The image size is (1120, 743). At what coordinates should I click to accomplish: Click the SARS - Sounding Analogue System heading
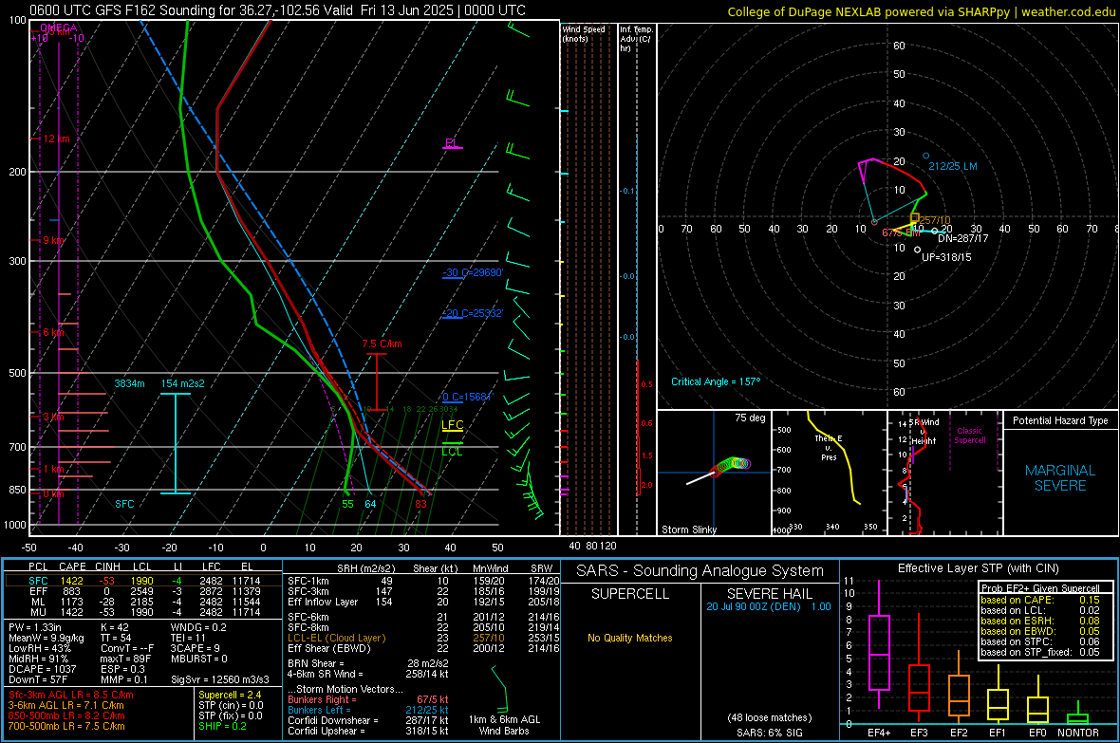(x=700, y=571)
